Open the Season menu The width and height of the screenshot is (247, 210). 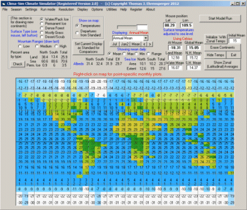point(16,9)
